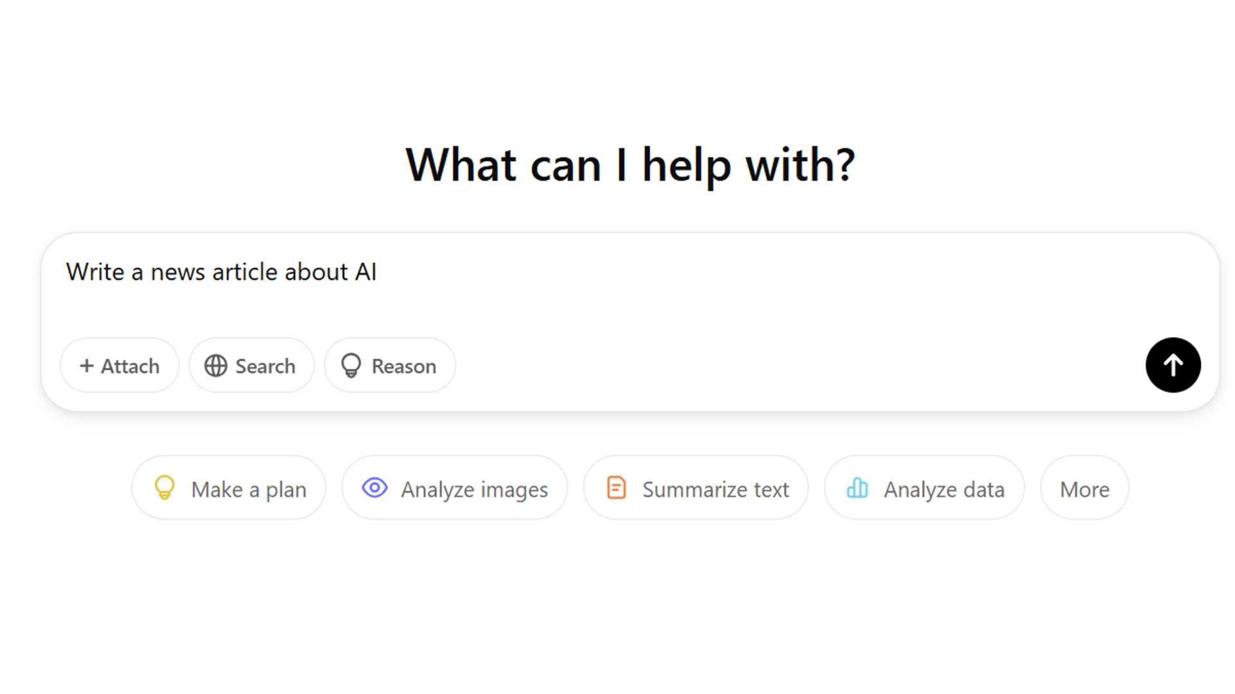Open the Attach file menu label
Viewport: 1235px width, 694px height.
tap(130, 366)
